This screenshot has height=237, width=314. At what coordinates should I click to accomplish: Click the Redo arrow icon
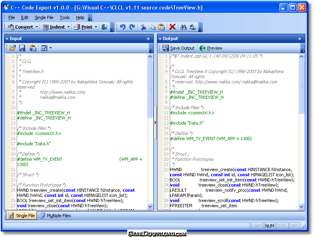tap(132, 27)
